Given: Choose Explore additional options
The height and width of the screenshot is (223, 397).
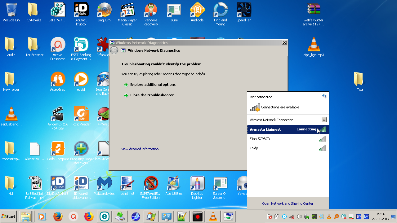Looking at the screenshot, I should pos(153,85).
